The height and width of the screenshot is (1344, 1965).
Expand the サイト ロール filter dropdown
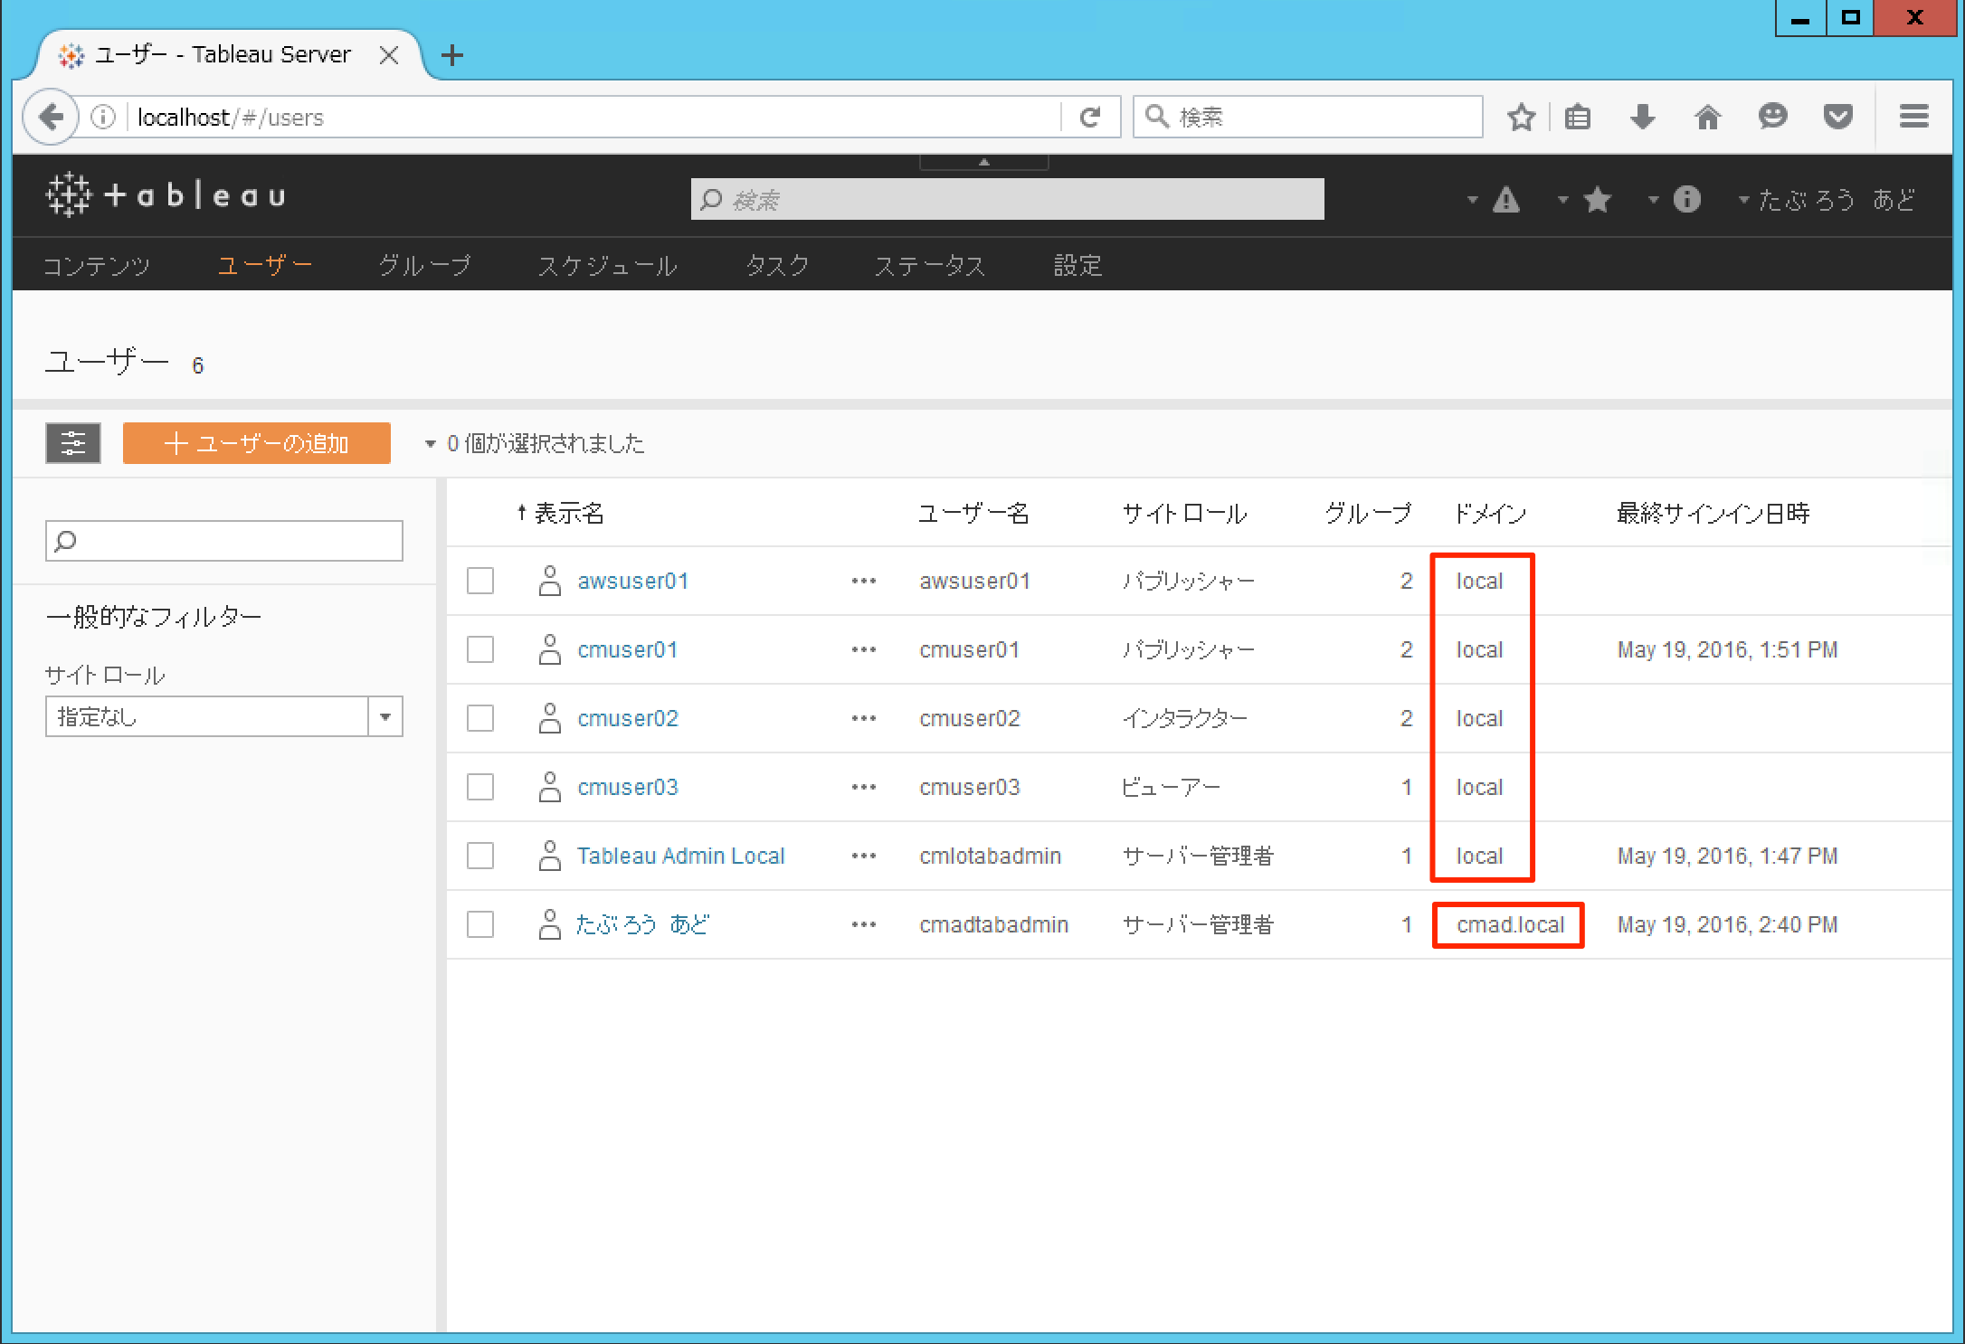pos(385,717)
